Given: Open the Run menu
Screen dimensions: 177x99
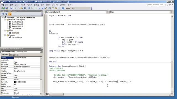Looking at the screenshot, I should [x=43, y=5].
